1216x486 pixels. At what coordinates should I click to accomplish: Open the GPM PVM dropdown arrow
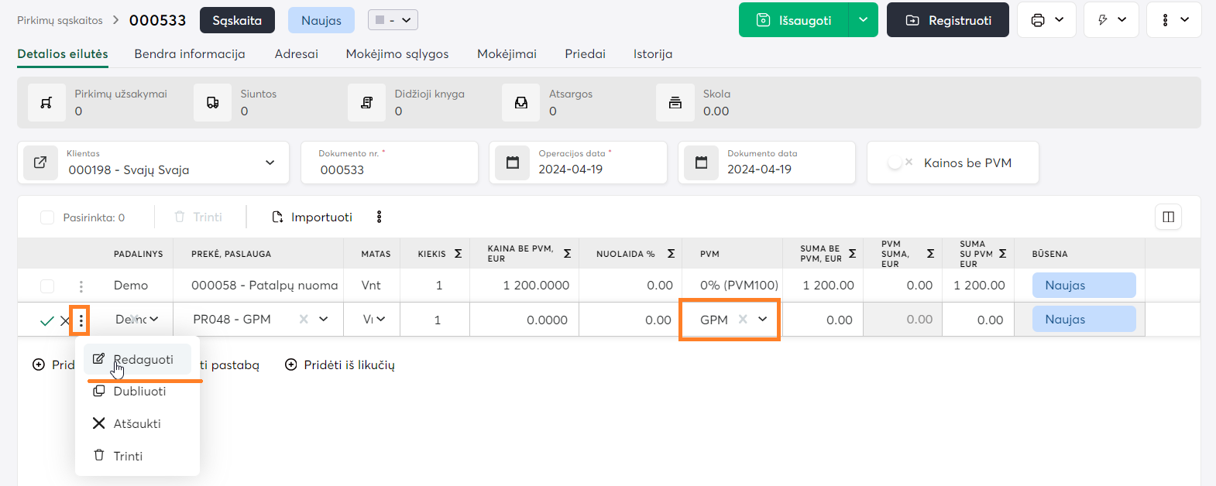point(762,319)
